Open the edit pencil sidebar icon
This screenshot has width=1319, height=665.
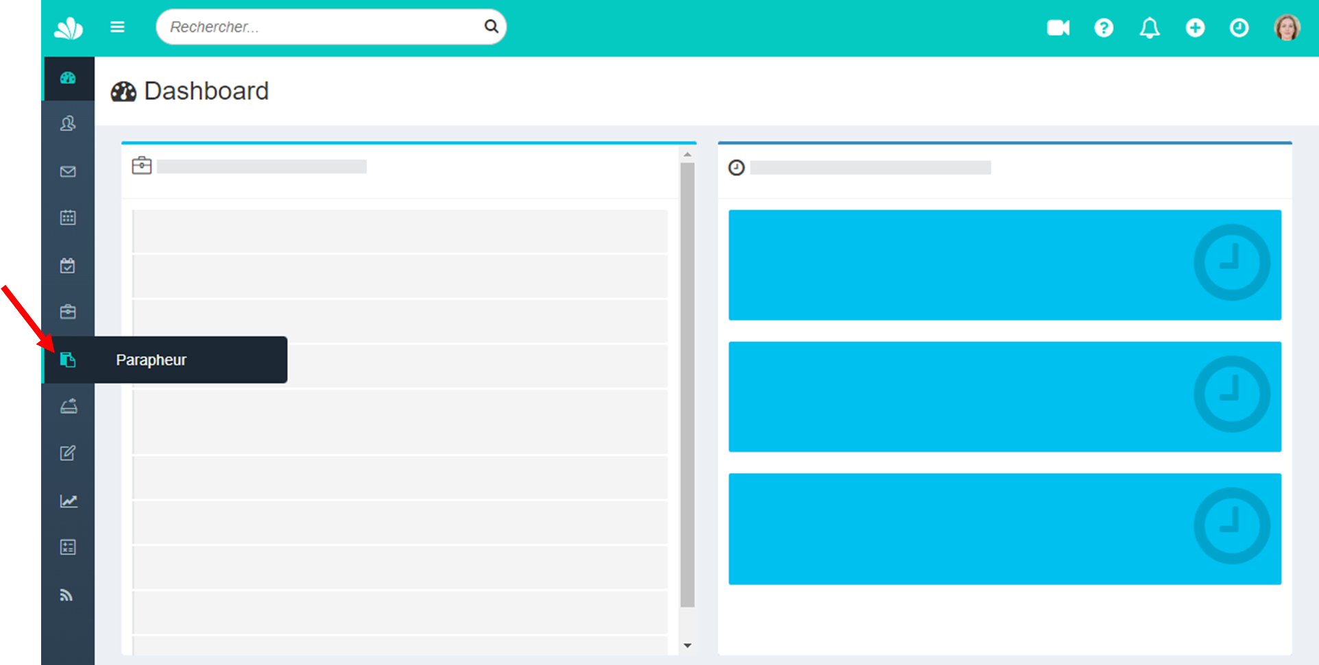click(x=68, y=453)
